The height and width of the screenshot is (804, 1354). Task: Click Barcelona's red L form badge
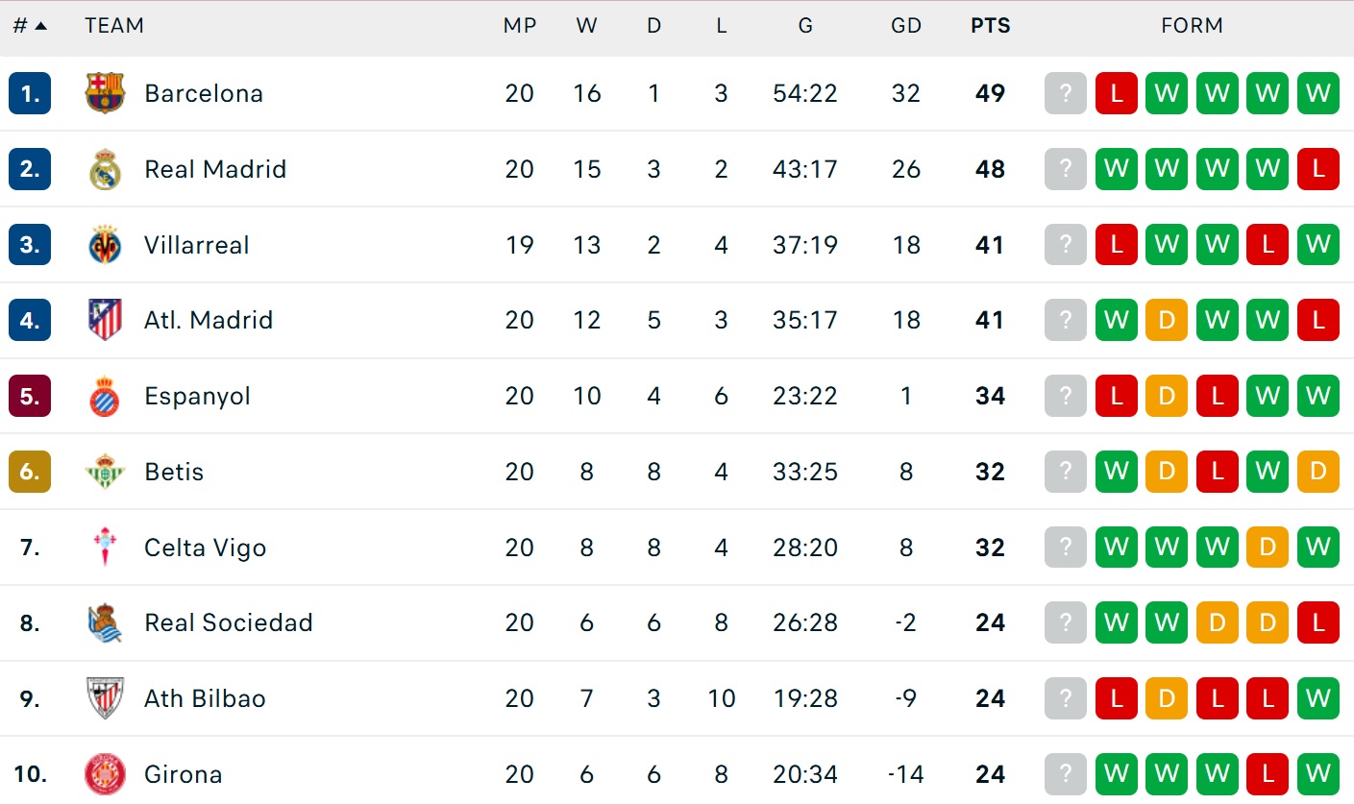click(1116, 93)
